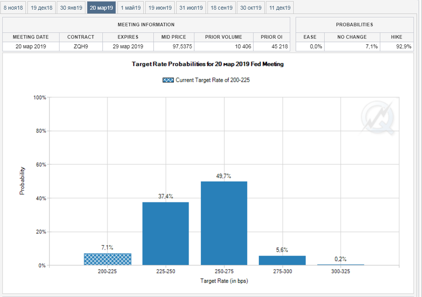Click the 200-225 hatched bar
This screenshot has height=297, width=422.
108,259
